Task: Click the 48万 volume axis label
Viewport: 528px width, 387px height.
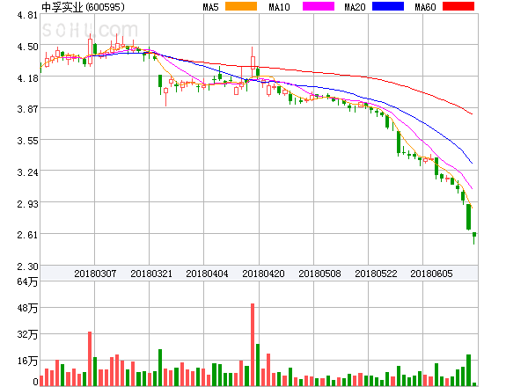Action: coord(27,308)
